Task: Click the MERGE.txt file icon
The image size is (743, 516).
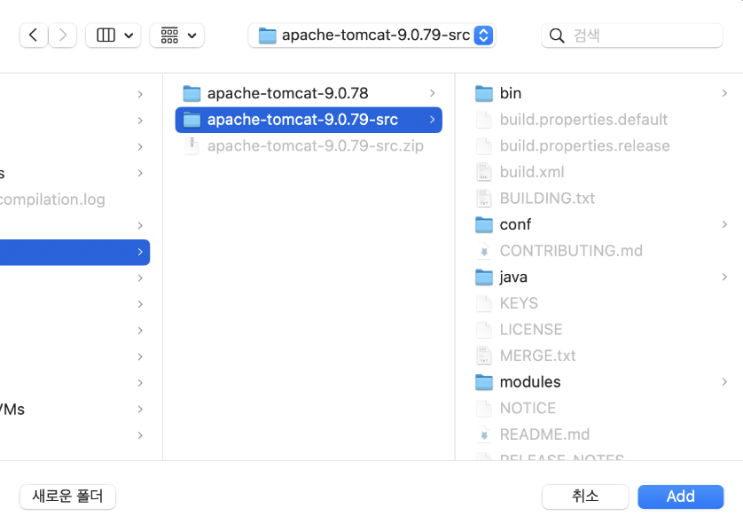Action: coord(484,356)
